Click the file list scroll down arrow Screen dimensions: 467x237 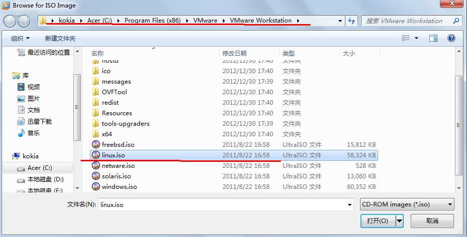459,188
